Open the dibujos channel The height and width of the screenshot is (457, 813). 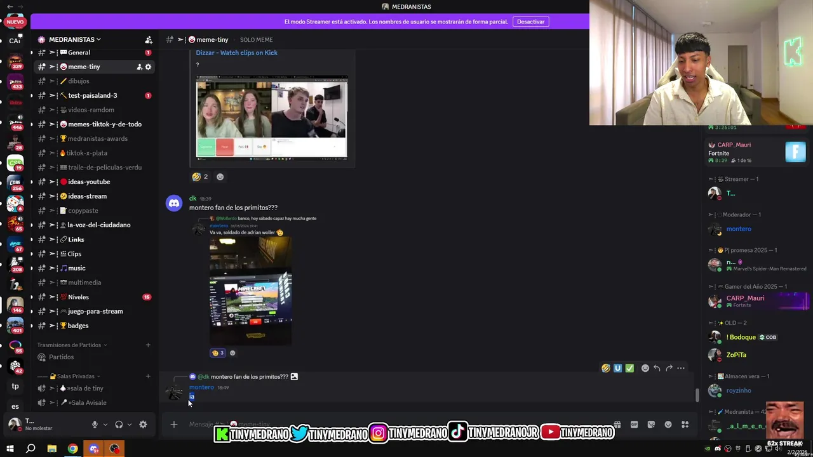pos(95,81)
